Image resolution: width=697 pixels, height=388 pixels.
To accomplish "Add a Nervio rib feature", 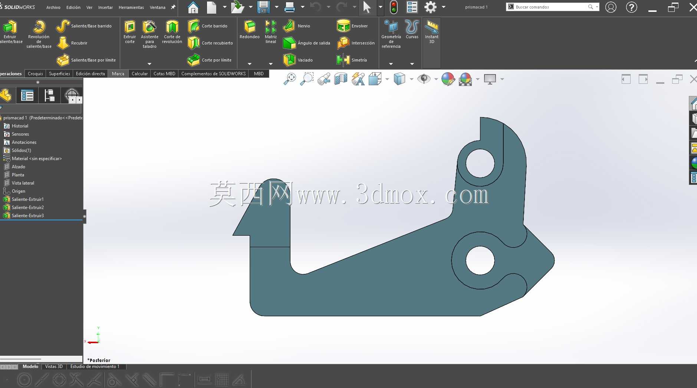I will [x=296, y=26].
